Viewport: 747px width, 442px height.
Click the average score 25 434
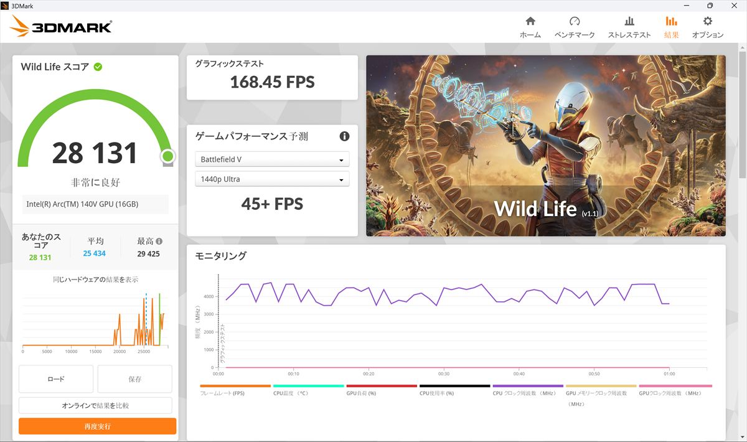[95, 253]
